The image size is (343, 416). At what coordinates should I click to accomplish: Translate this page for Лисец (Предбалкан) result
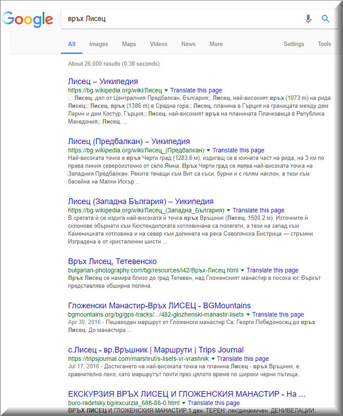[238, 150]
